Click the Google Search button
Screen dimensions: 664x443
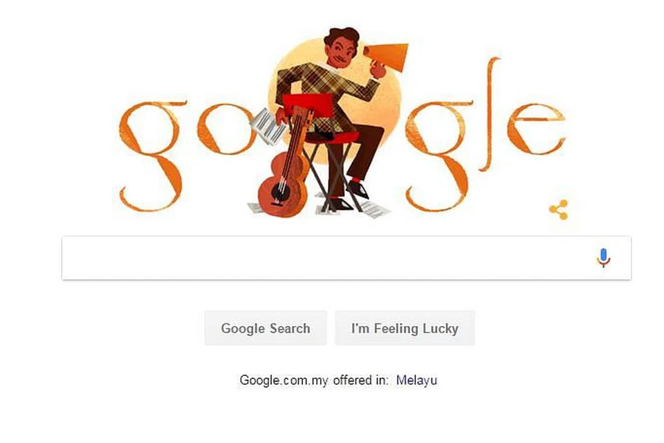pos(266,328)
